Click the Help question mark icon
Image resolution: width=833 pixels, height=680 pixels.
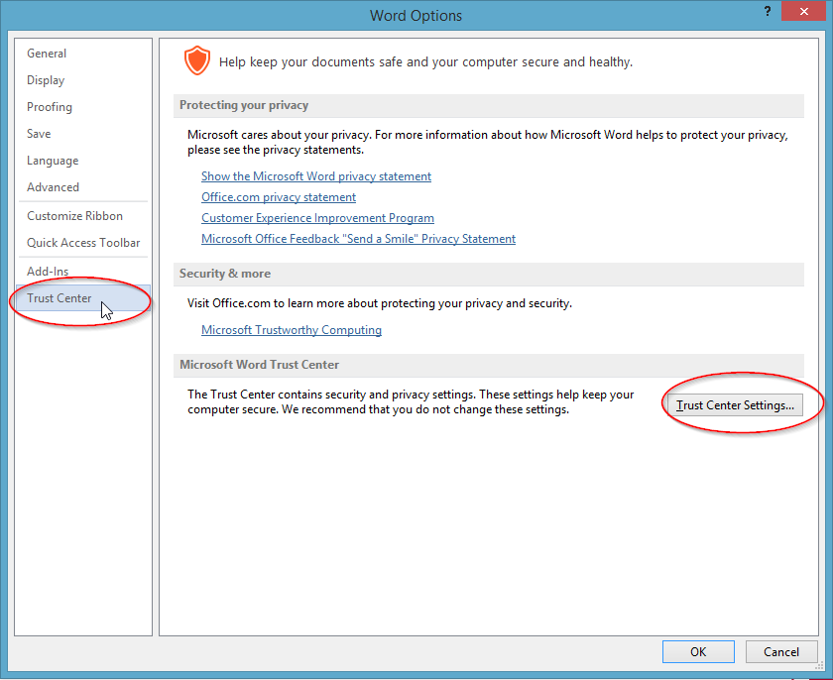pyautogui.click(x=768, y=11)
